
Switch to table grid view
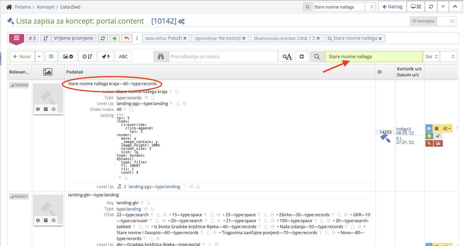[51, 56]
